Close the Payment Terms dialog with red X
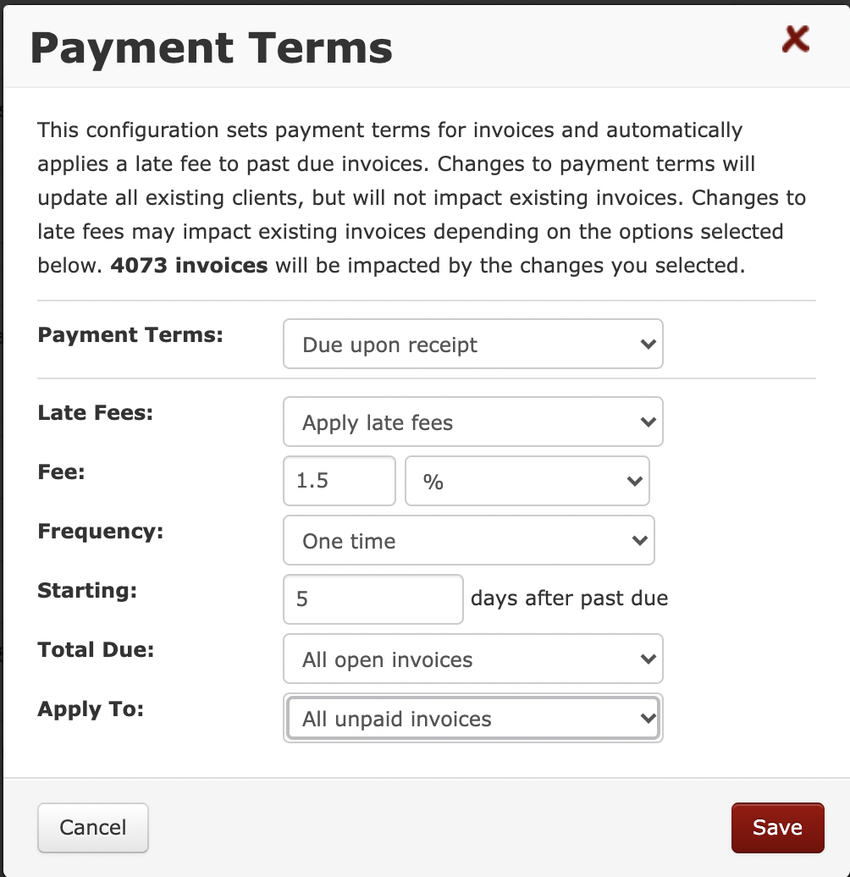This screenshot has height=877, width=850. pyautogui.click(x=795, y=39)
